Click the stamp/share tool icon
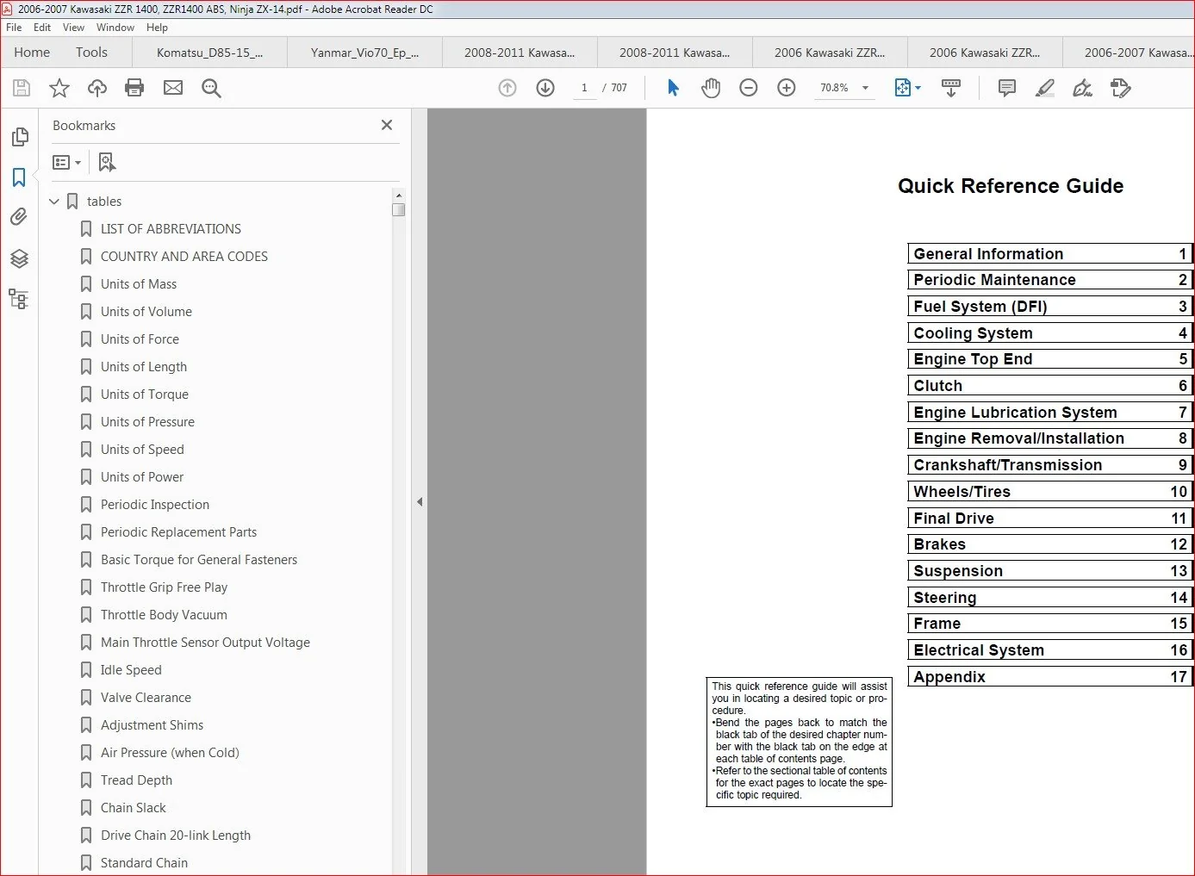The image size is (1195, 876). tap(1121, 88)
